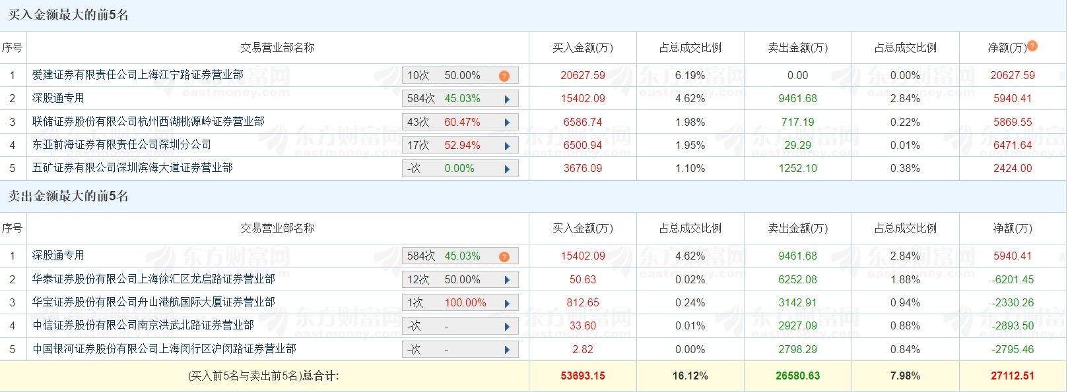Image resolution: width=1068 pixels, height=392 pixels.
Task: Click the 1次 100.00% stats box
Action: (x=449, y=303)
